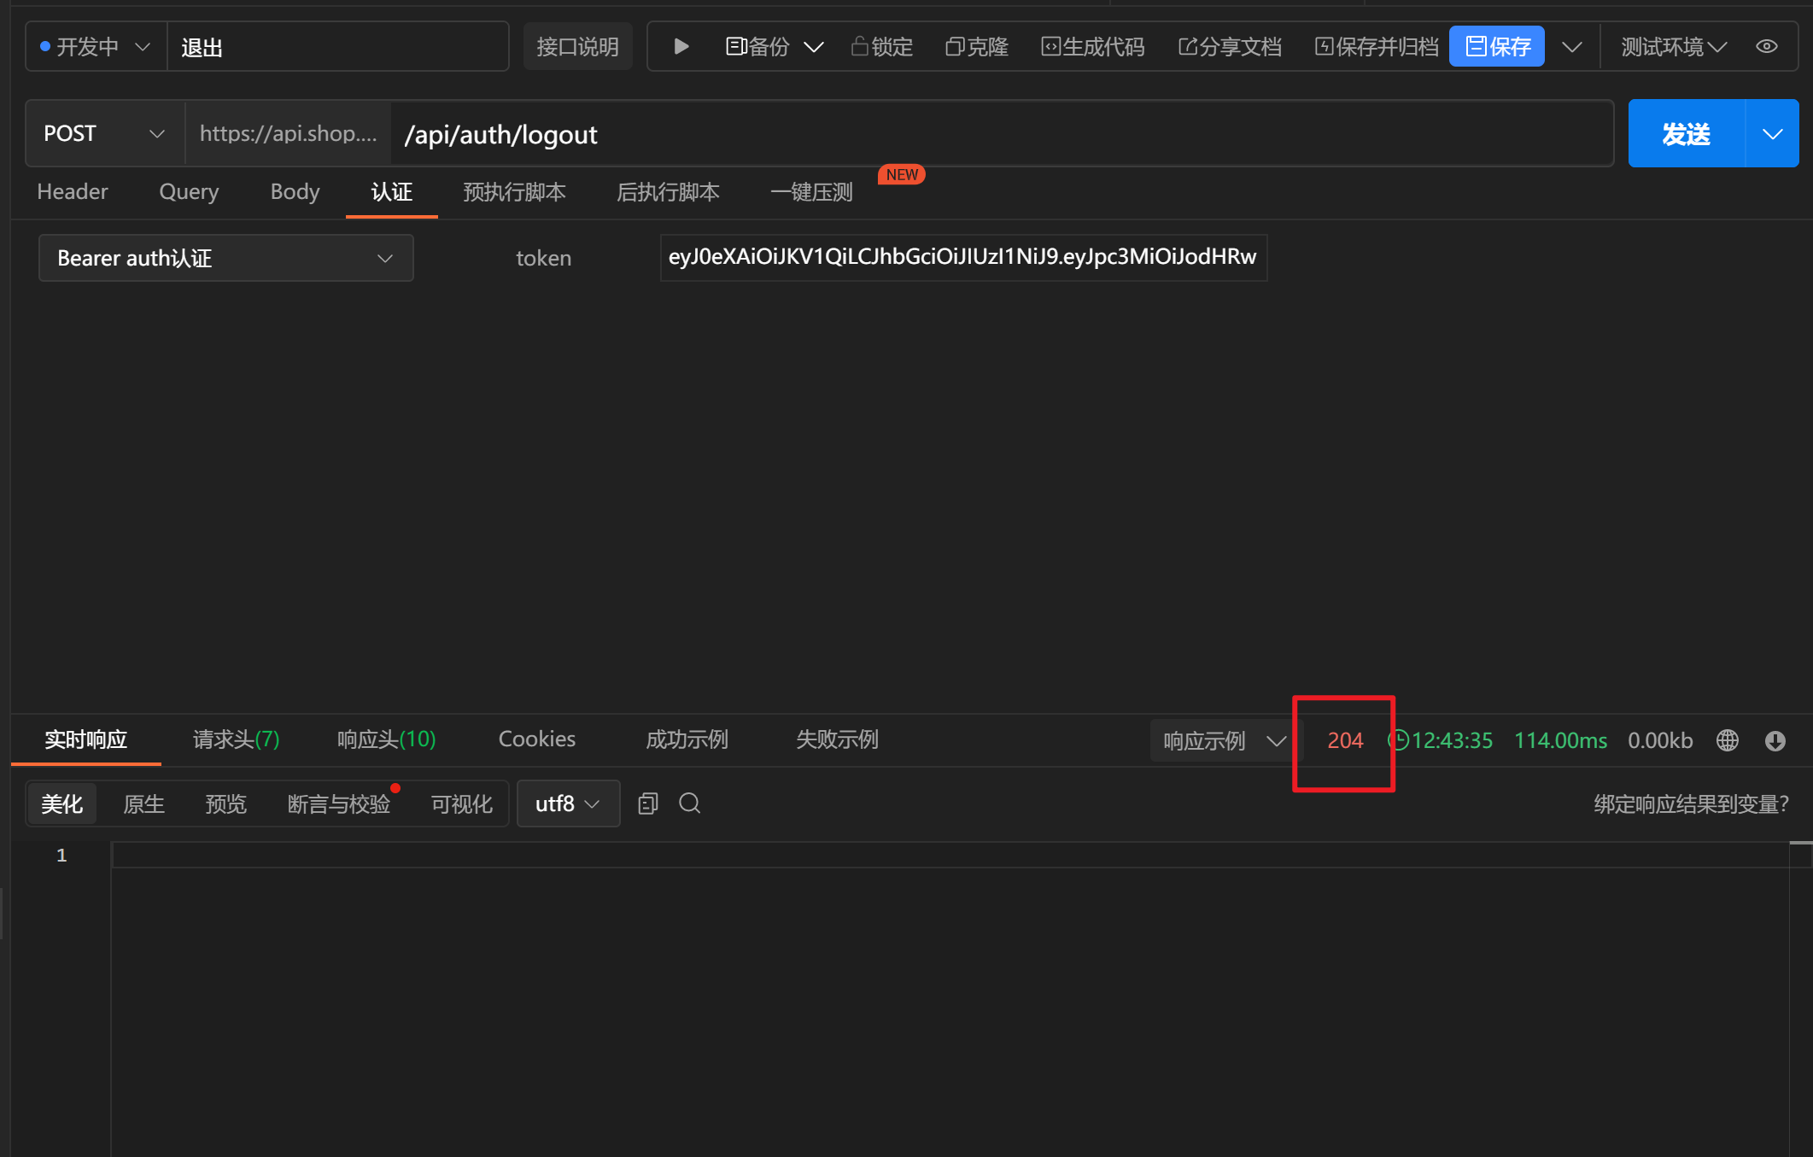Download the response via the download icon
The height and width of the screenshot is (1157, 1813).
pos(1775,740)
